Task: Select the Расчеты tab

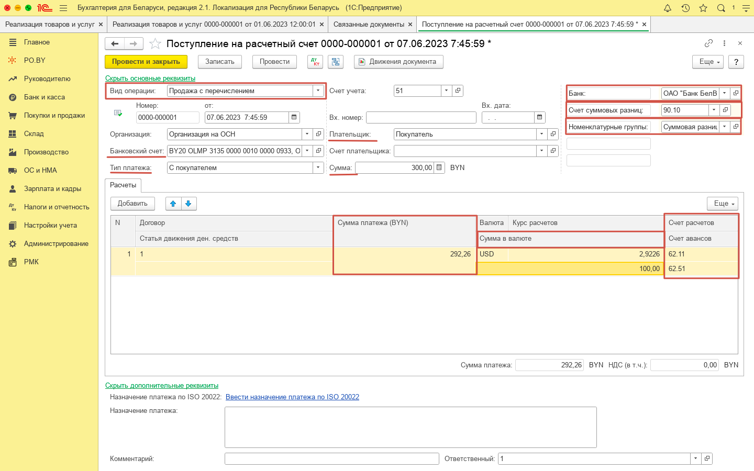Action: 123,185
